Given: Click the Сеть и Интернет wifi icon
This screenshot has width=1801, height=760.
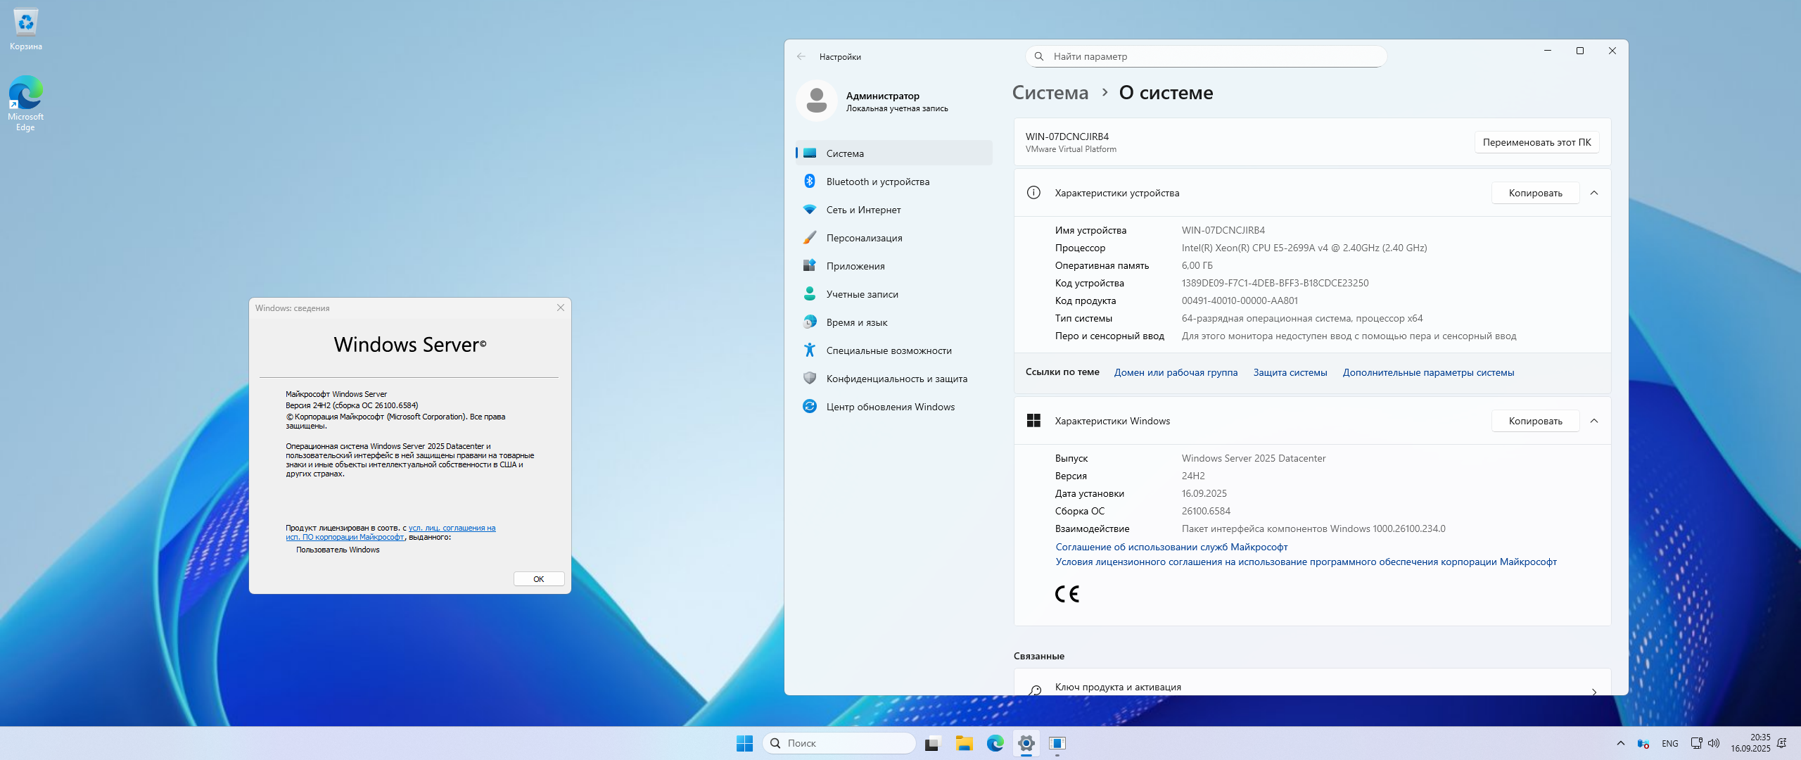Looking at the screenshot, I should (810, 209).
